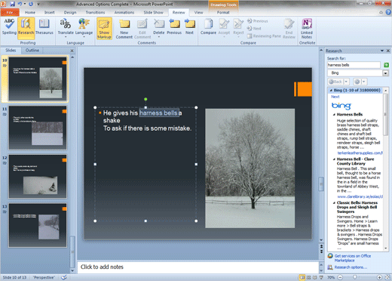Open Compare presentations tool
This screenshot has height=281, width=392.
click(x=208, y=26)
